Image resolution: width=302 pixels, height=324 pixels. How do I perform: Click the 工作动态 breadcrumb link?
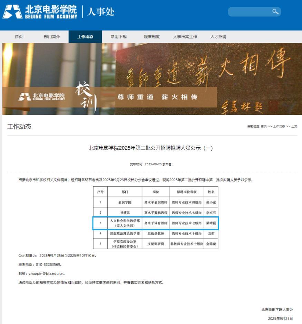[x=279, y=127]
